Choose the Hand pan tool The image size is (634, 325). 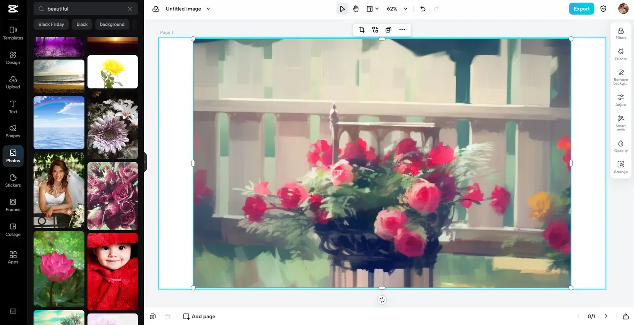click(356, 9)
